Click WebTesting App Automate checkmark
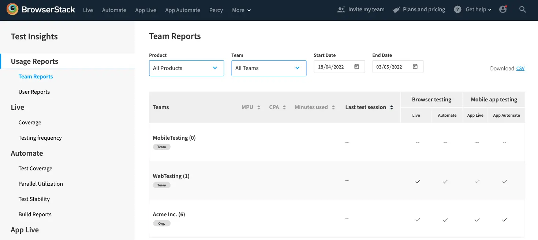 click(504, 181)
